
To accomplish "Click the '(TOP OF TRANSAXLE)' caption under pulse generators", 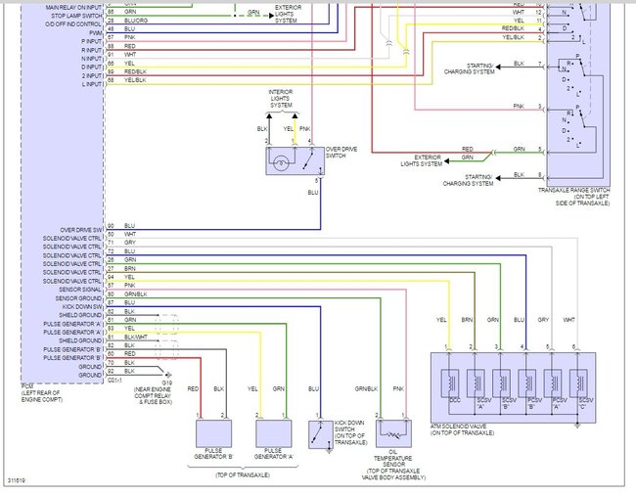I will click(243, 474).
